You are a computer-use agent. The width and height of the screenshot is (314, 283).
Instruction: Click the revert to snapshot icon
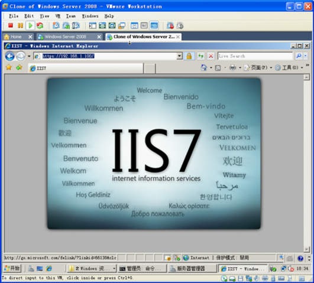click(x=66, y=25)
